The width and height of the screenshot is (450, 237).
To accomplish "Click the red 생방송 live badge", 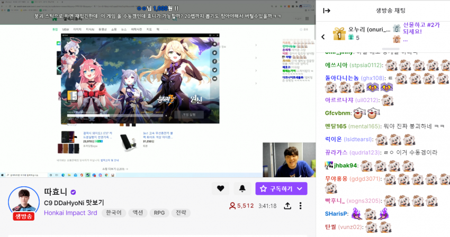I will click(23, 216).
